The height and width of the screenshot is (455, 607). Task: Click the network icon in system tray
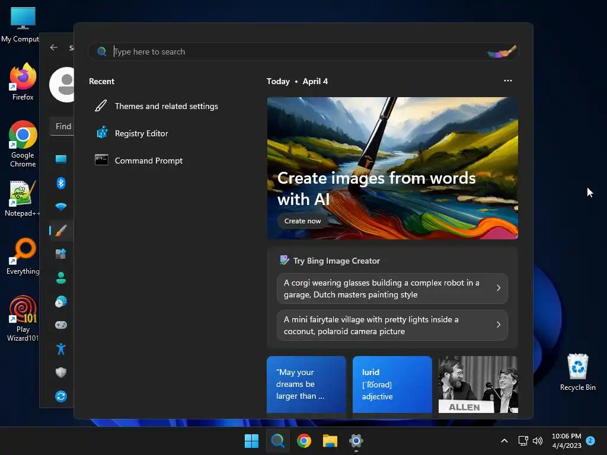click(x=523, y=441)
